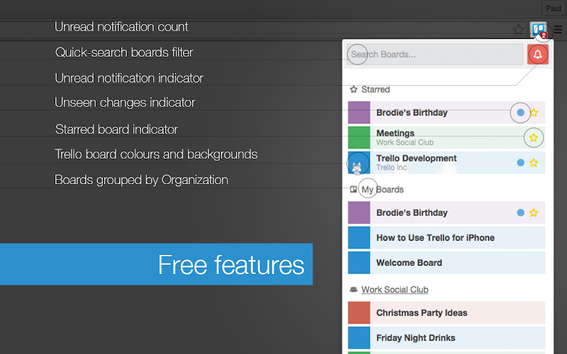Screen dimensions: 567x354
Task: Toggle the star on the Meetings board
Action: pyautogui.click(x=534, y=137)
